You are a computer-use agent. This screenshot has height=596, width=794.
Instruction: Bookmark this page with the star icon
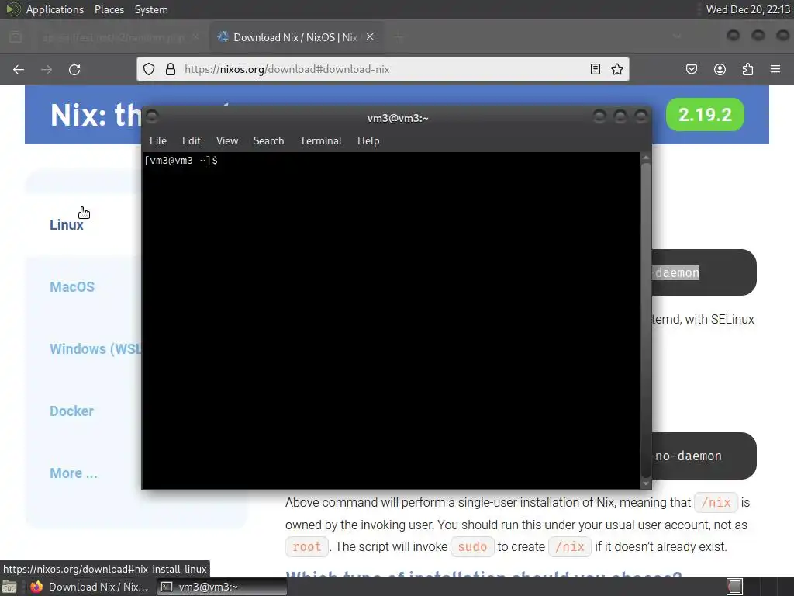pos(616,69)
